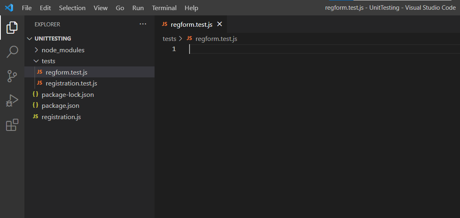Collapse the UNITTESTING root folder

89,38
